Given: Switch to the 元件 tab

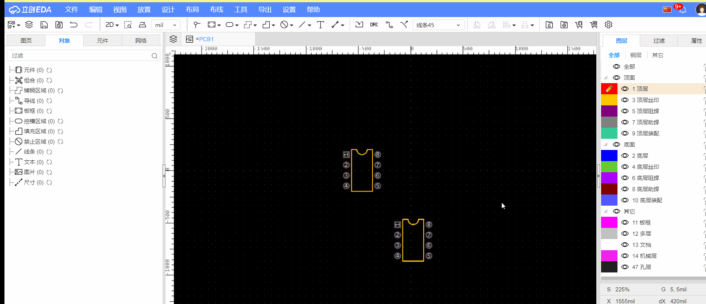Looking at the screenshot, I should click(103, 40).
